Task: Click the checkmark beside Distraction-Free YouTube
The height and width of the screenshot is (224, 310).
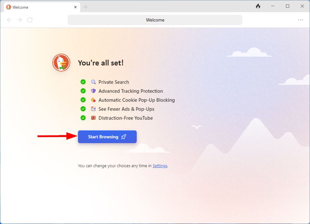Action: coord(83,118)
